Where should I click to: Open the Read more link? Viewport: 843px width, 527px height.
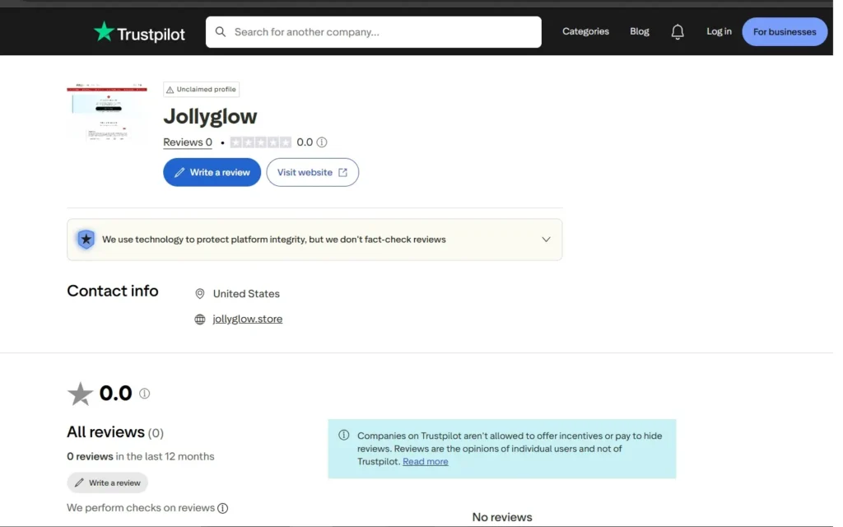[x=426, y=461]
